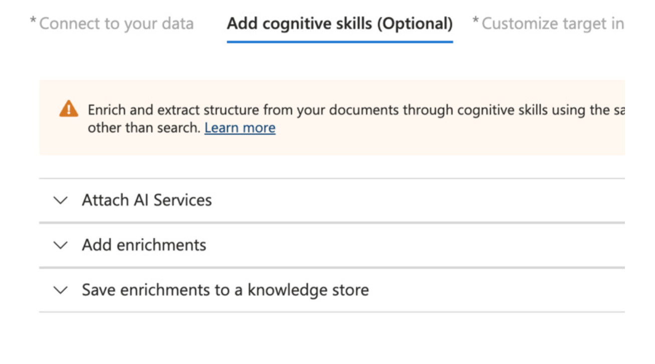The height and width of the screenshot is (364, 655).
Task: Switch to the Customize target index tab
Action: click(x=552, y=23)
